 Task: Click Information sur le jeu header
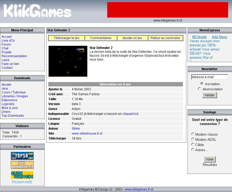click(x=115, y=84)
